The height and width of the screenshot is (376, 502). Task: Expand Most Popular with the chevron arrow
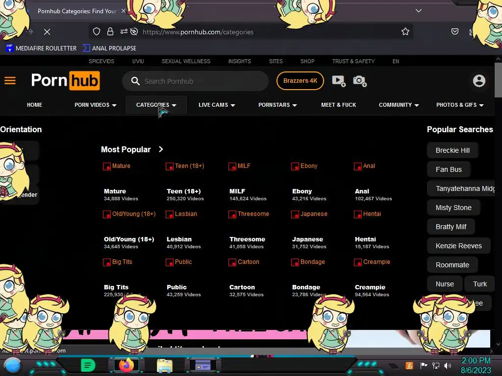point(161,149)
